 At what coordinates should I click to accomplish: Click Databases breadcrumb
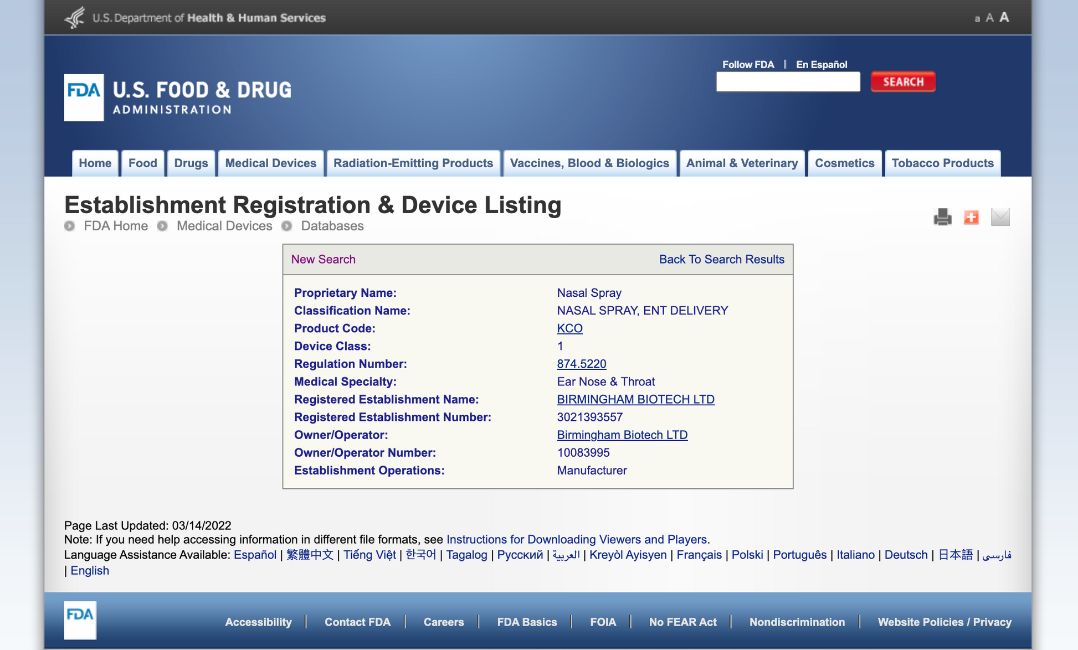pyautogui.click(x=332, y=226)
